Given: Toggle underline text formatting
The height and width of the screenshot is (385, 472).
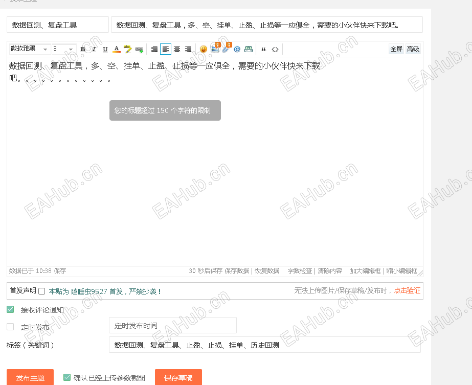Looking at the screenshot, I should [x=105, y=49].
